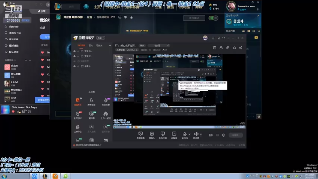Show the greyed-out hidden source via its eye
The width and height of the screenshot is (318, 179).
click(74, 61)
